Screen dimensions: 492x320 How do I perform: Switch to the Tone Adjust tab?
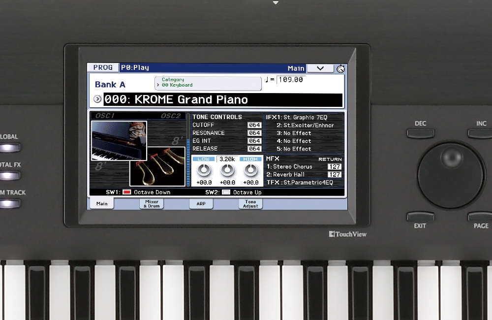pos(250,204)
